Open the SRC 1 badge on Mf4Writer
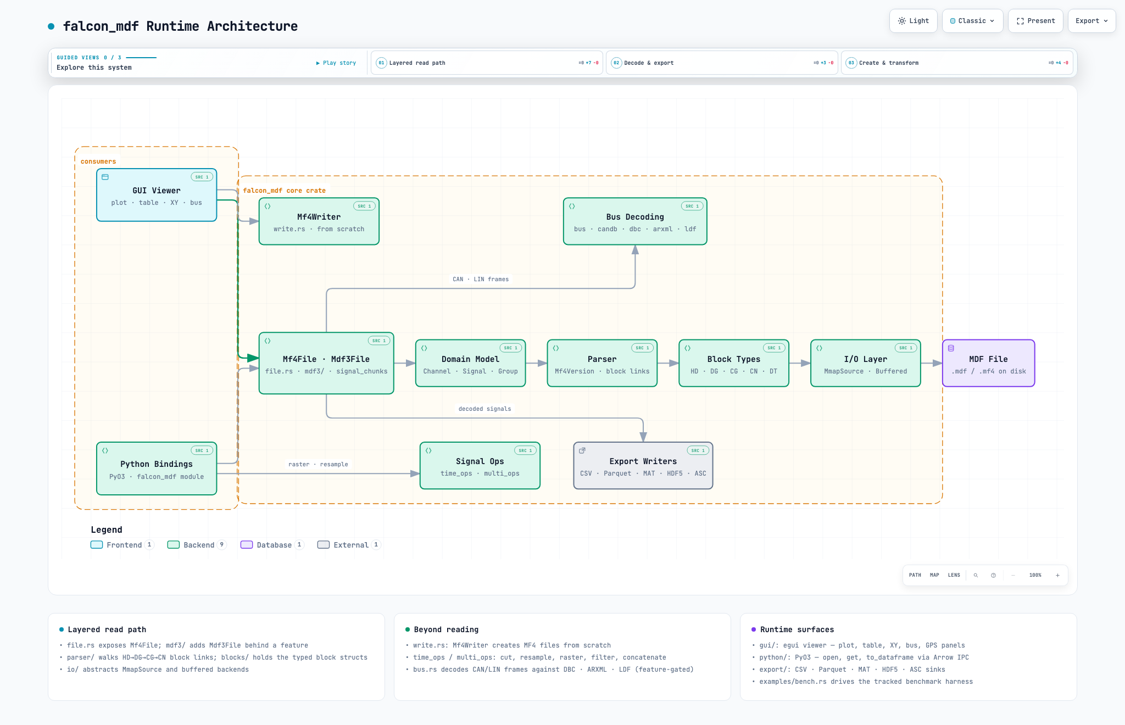The height and width of the screenshot is (725, 1125). pos(365,206)
